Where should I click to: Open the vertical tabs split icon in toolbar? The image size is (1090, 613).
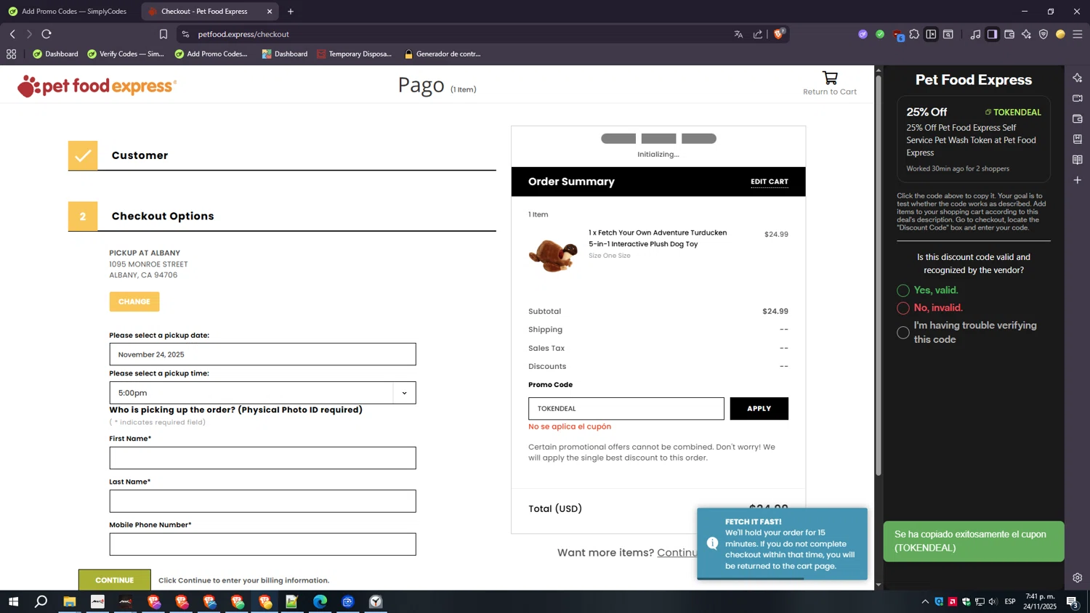(x=931, y=34)
